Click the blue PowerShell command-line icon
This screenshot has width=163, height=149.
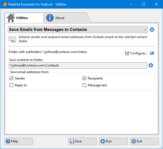[x=152, y=53]
